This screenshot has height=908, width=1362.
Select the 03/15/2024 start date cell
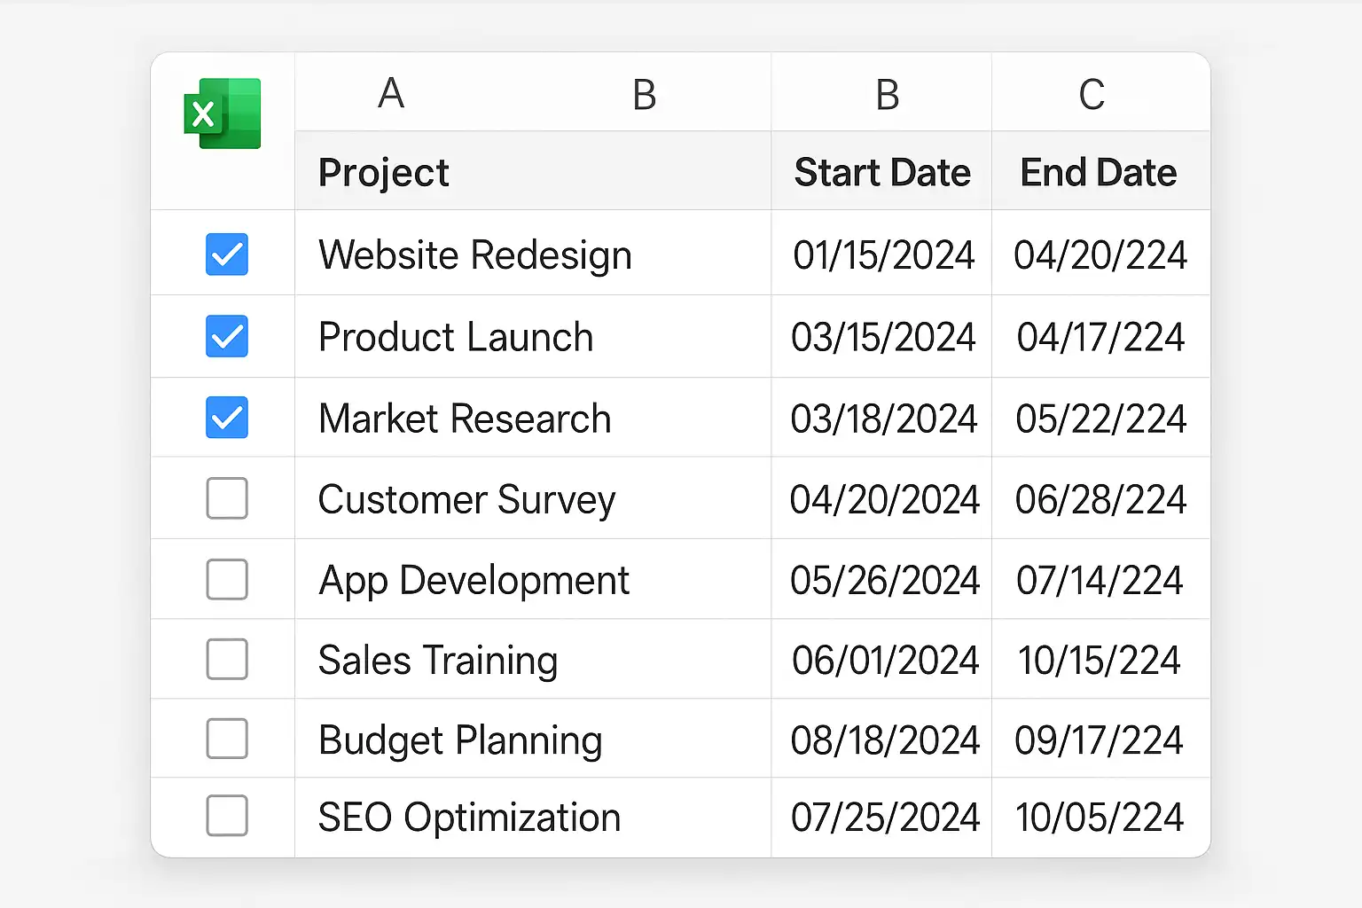(x=881, y=337)
